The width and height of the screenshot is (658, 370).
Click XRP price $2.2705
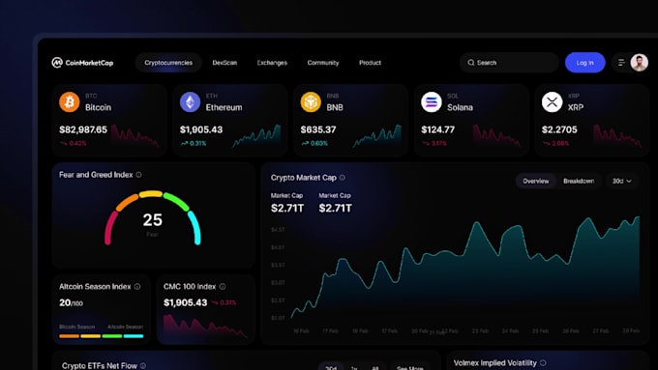coord(559,129)
